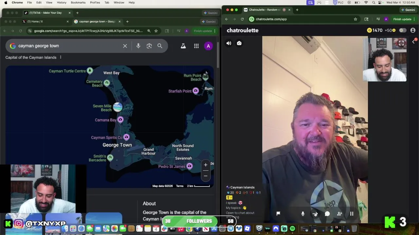Bookmark chatroulette.com page star

click(x=355, y=19)
